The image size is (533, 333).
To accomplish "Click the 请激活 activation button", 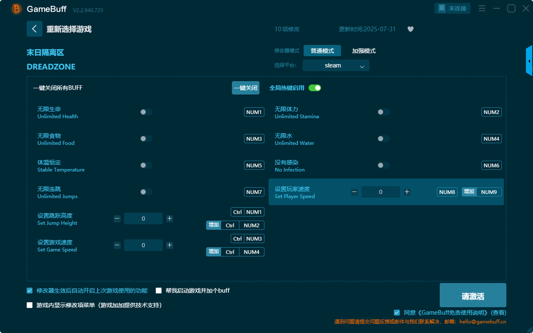I will pos(473,295).
